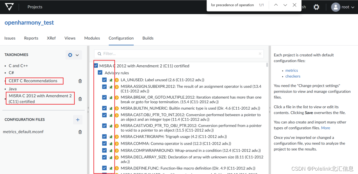Select the Configuration tab
Viewport: 358px width, 174px height.
pos(121,38)
